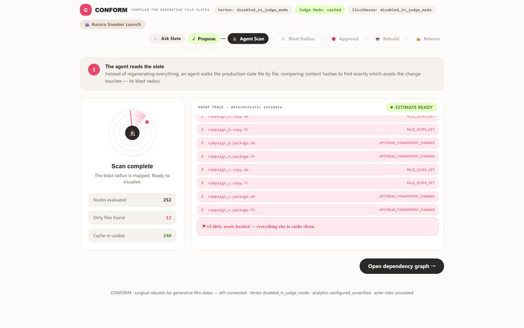Click the green dot in ESTIMATE READY badge
The image size is (524, 328).
(x=391, y=107)
